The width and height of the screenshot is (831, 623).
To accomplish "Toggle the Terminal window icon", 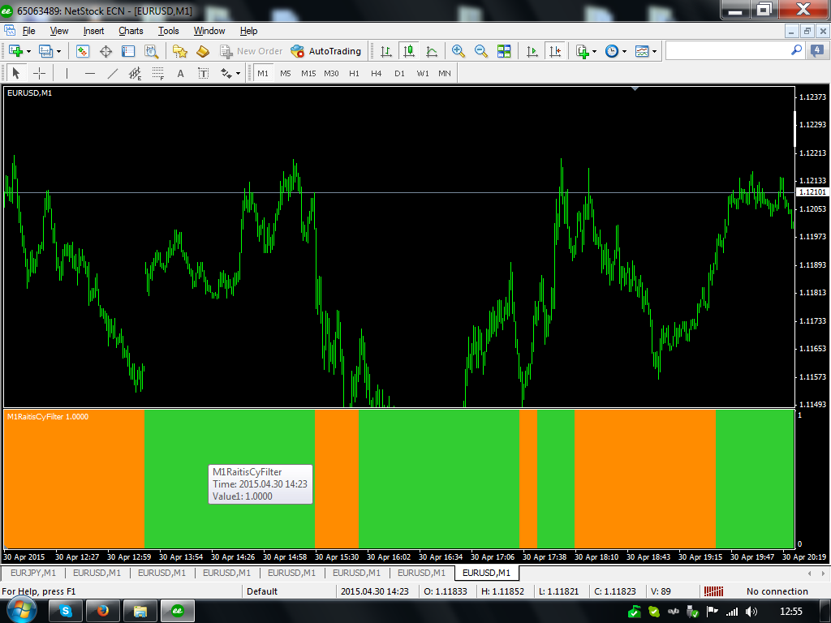I will tap(128, 51).
